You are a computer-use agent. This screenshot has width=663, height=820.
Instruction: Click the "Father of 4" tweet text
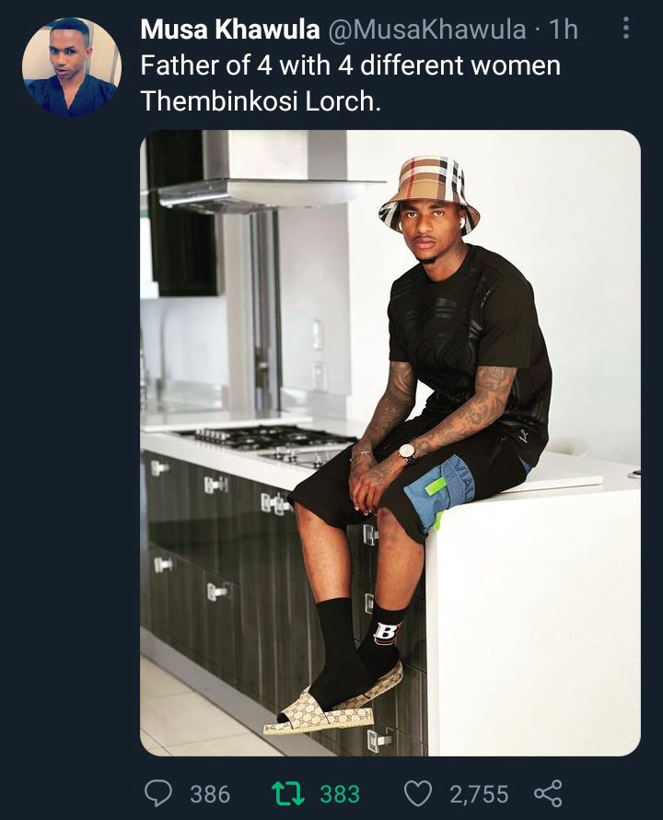pos(350,65)
